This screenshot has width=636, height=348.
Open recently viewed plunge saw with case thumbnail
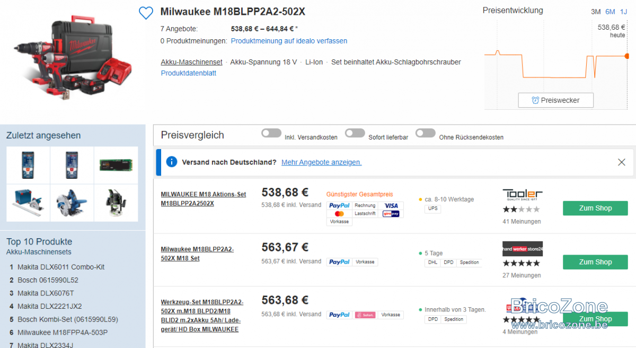tap(28, 203)
